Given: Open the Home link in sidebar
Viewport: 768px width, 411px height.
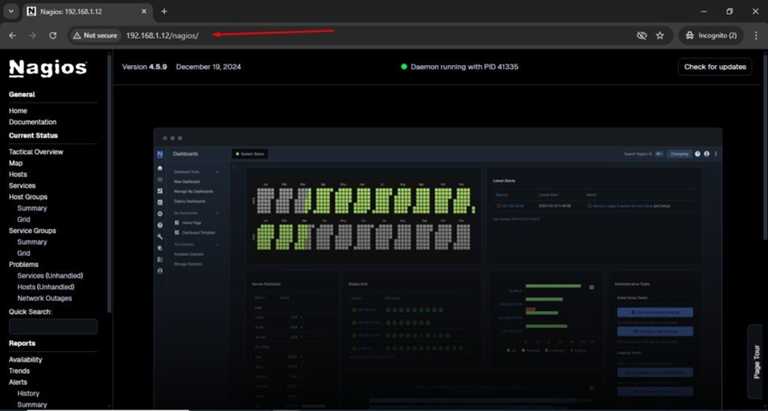Looking at the screenshot, I should pos(18,110).
